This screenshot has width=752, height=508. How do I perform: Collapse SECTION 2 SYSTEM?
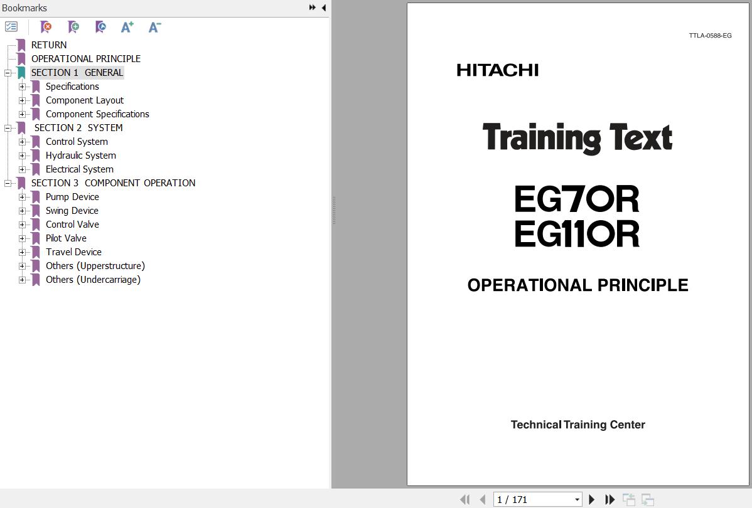click(8, 128)
